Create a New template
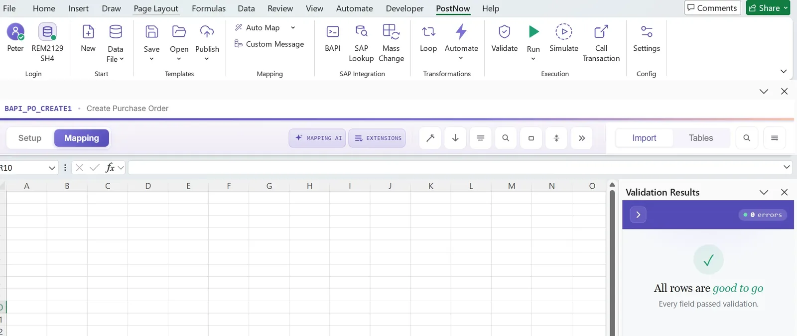The height and width of the screenshot is (336, 797). [88, 38]
